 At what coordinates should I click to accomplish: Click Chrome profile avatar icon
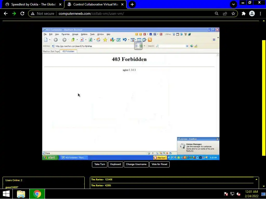click(x=252, y=13)
